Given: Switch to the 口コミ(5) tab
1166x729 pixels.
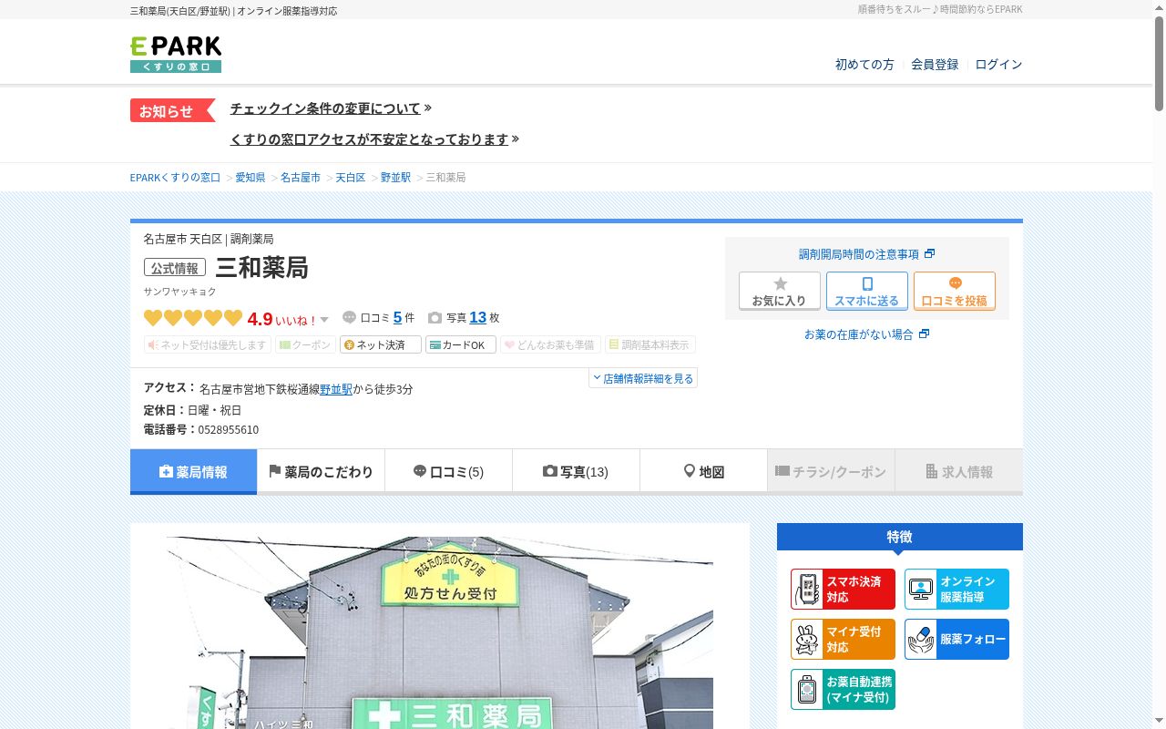Looking at the screenshot, I should [448, 472].
